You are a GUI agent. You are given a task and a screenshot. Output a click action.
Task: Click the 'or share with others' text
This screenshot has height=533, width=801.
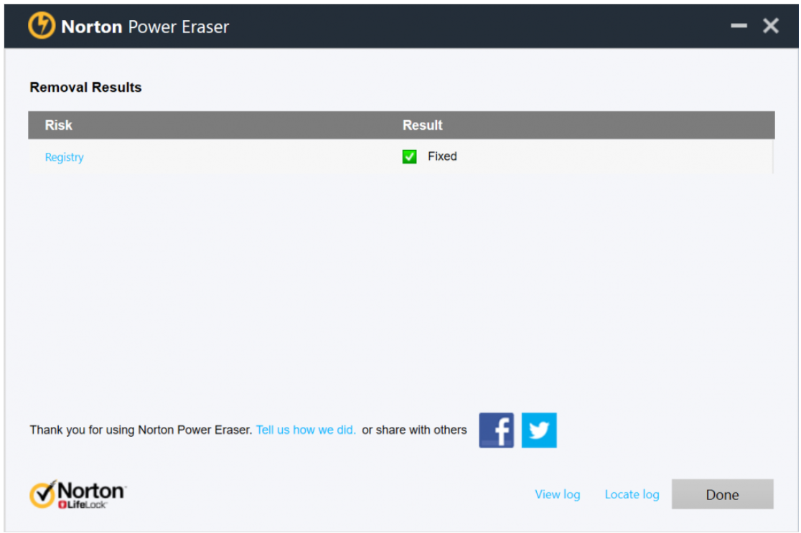click(414, 430)
